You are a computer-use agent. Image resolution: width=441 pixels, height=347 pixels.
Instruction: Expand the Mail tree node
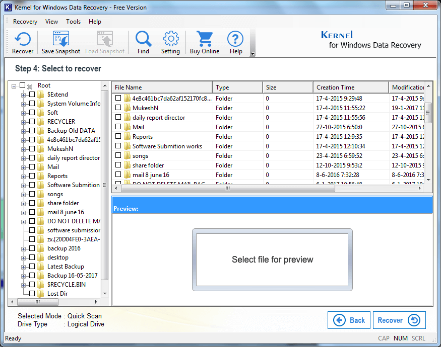(23, 167)
